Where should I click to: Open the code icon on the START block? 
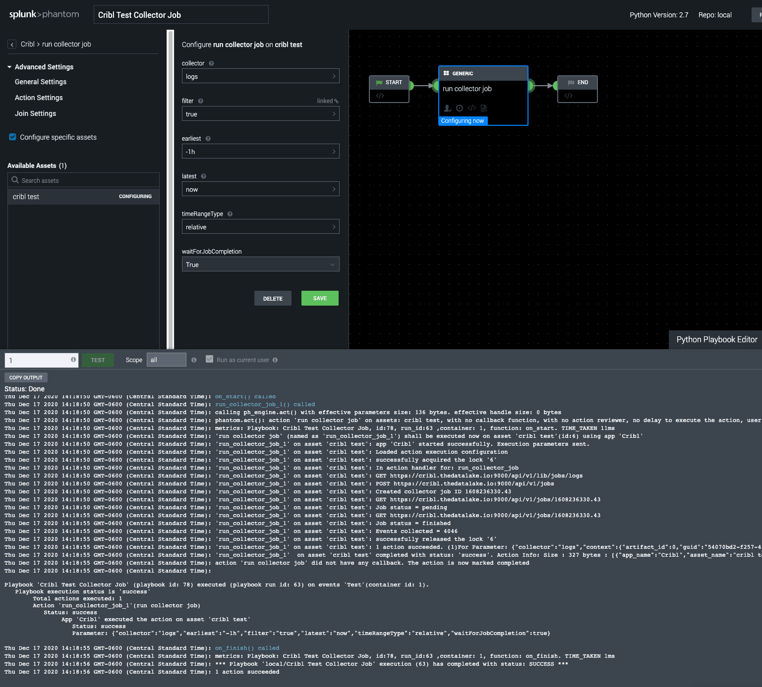380,96
